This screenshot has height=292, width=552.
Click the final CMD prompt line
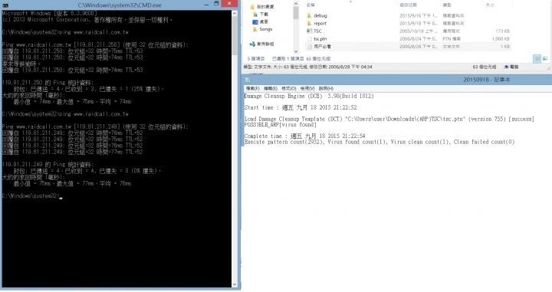[x=31, y=196]
